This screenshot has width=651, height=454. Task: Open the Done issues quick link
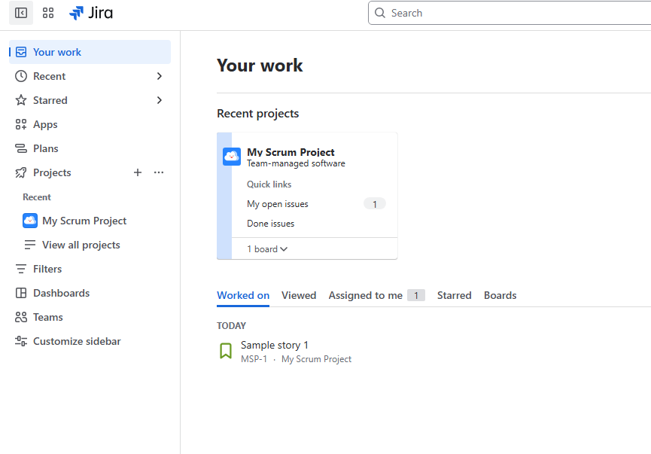[x=270, y=224]
